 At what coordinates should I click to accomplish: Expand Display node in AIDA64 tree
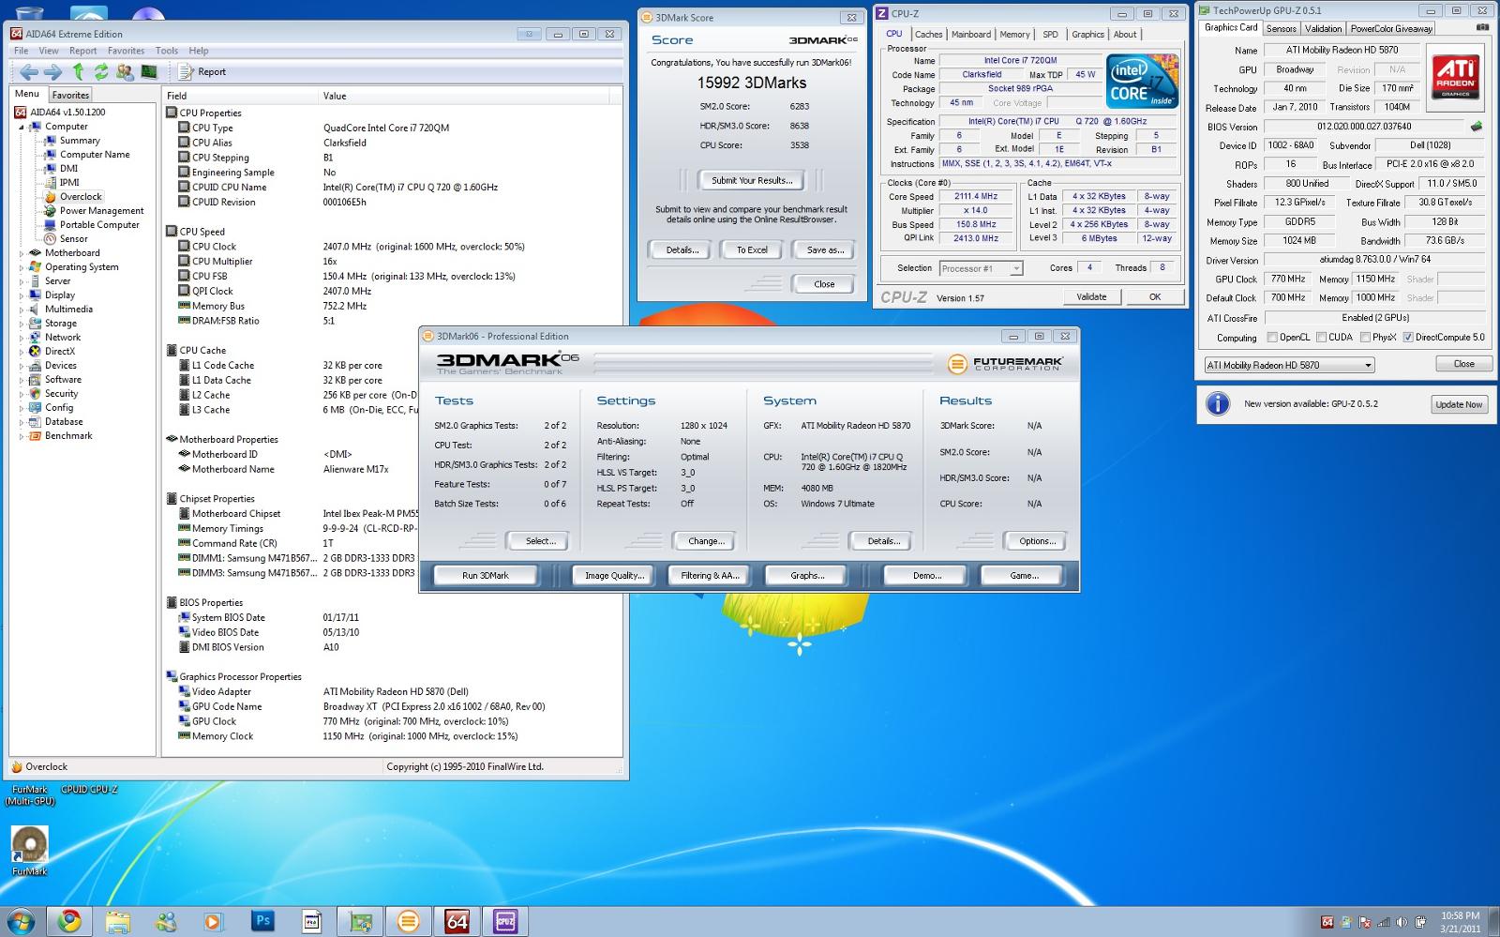pyautogui.click(x=22, y=295)
